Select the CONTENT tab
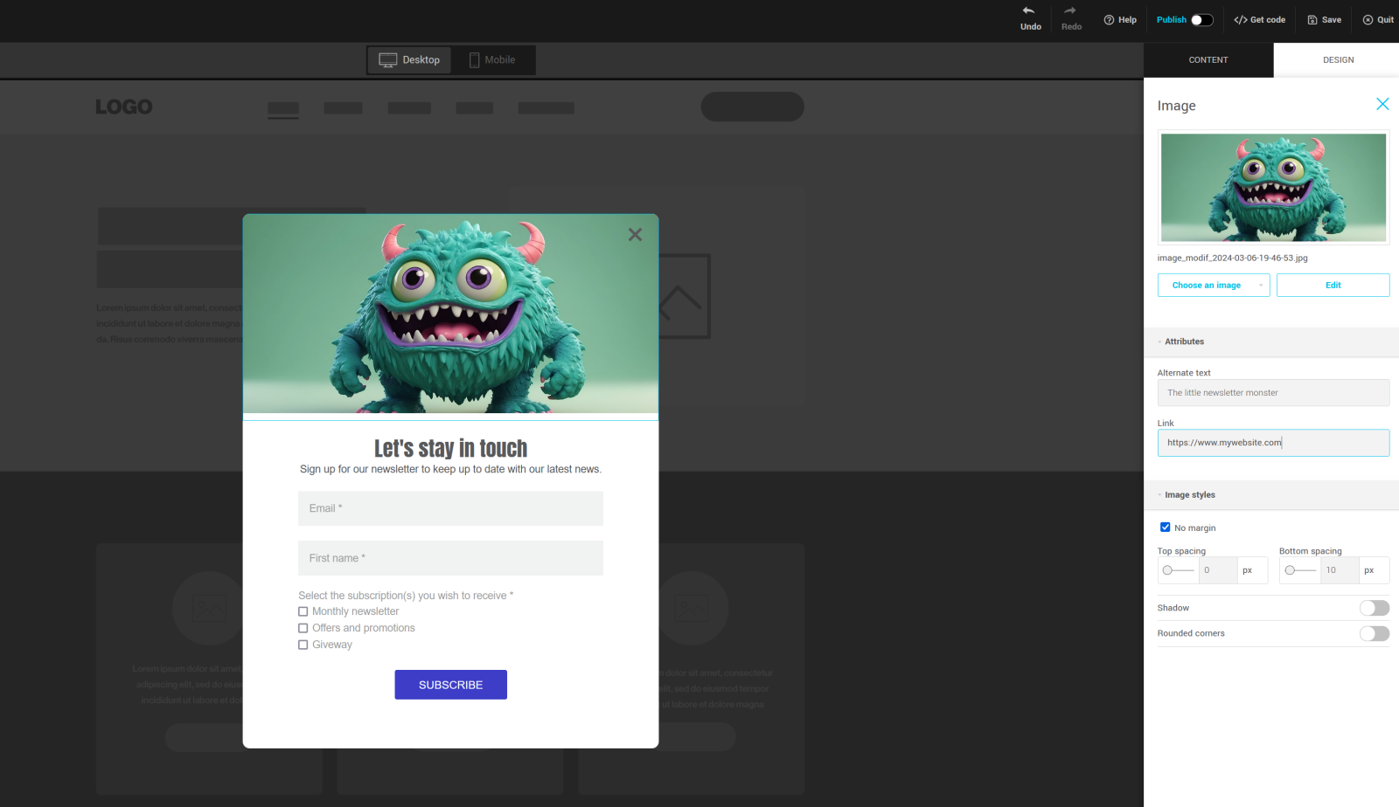This screenshot has height=807, width=1399. [1208, 60]
